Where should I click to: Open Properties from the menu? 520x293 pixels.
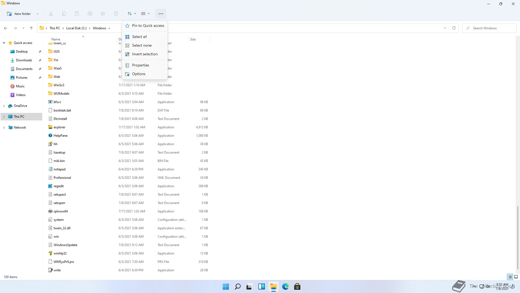pos(145,65)
